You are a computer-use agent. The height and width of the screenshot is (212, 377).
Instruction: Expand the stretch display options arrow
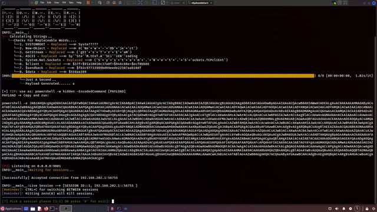(167, 2)
